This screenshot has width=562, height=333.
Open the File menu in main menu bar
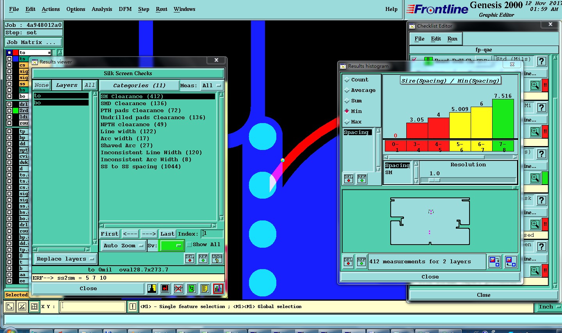pyautogui.click(x=14, y=9)
